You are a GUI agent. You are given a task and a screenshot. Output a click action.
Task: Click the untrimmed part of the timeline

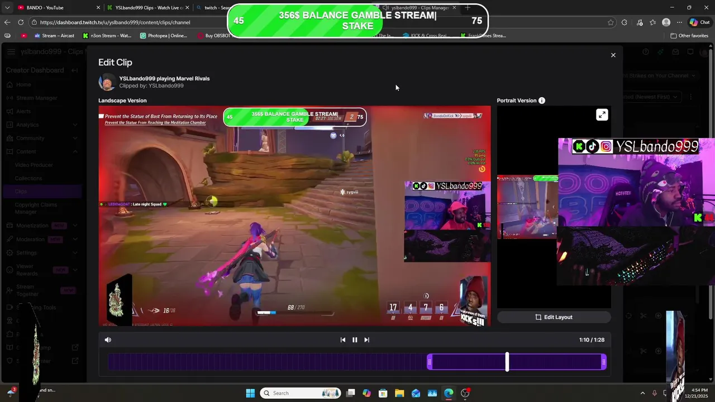pos(268,362)
